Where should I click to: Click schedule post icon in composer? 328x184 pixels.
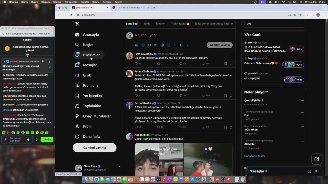point(168,45)
